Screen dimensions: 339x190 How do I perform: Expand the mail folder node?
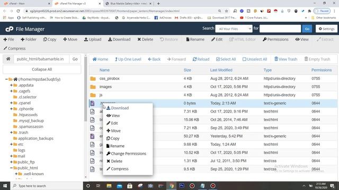11,156
